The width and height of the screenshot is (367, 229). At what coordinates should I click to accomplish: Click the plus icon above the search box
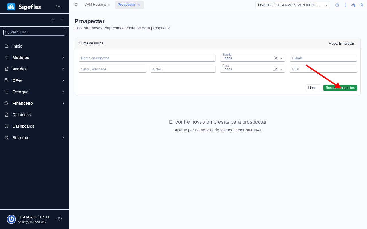pos(52,20)
